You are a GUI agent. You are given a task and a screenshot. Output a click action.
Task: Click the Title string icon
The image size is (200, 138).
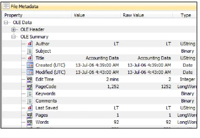(x=30, y=58)
